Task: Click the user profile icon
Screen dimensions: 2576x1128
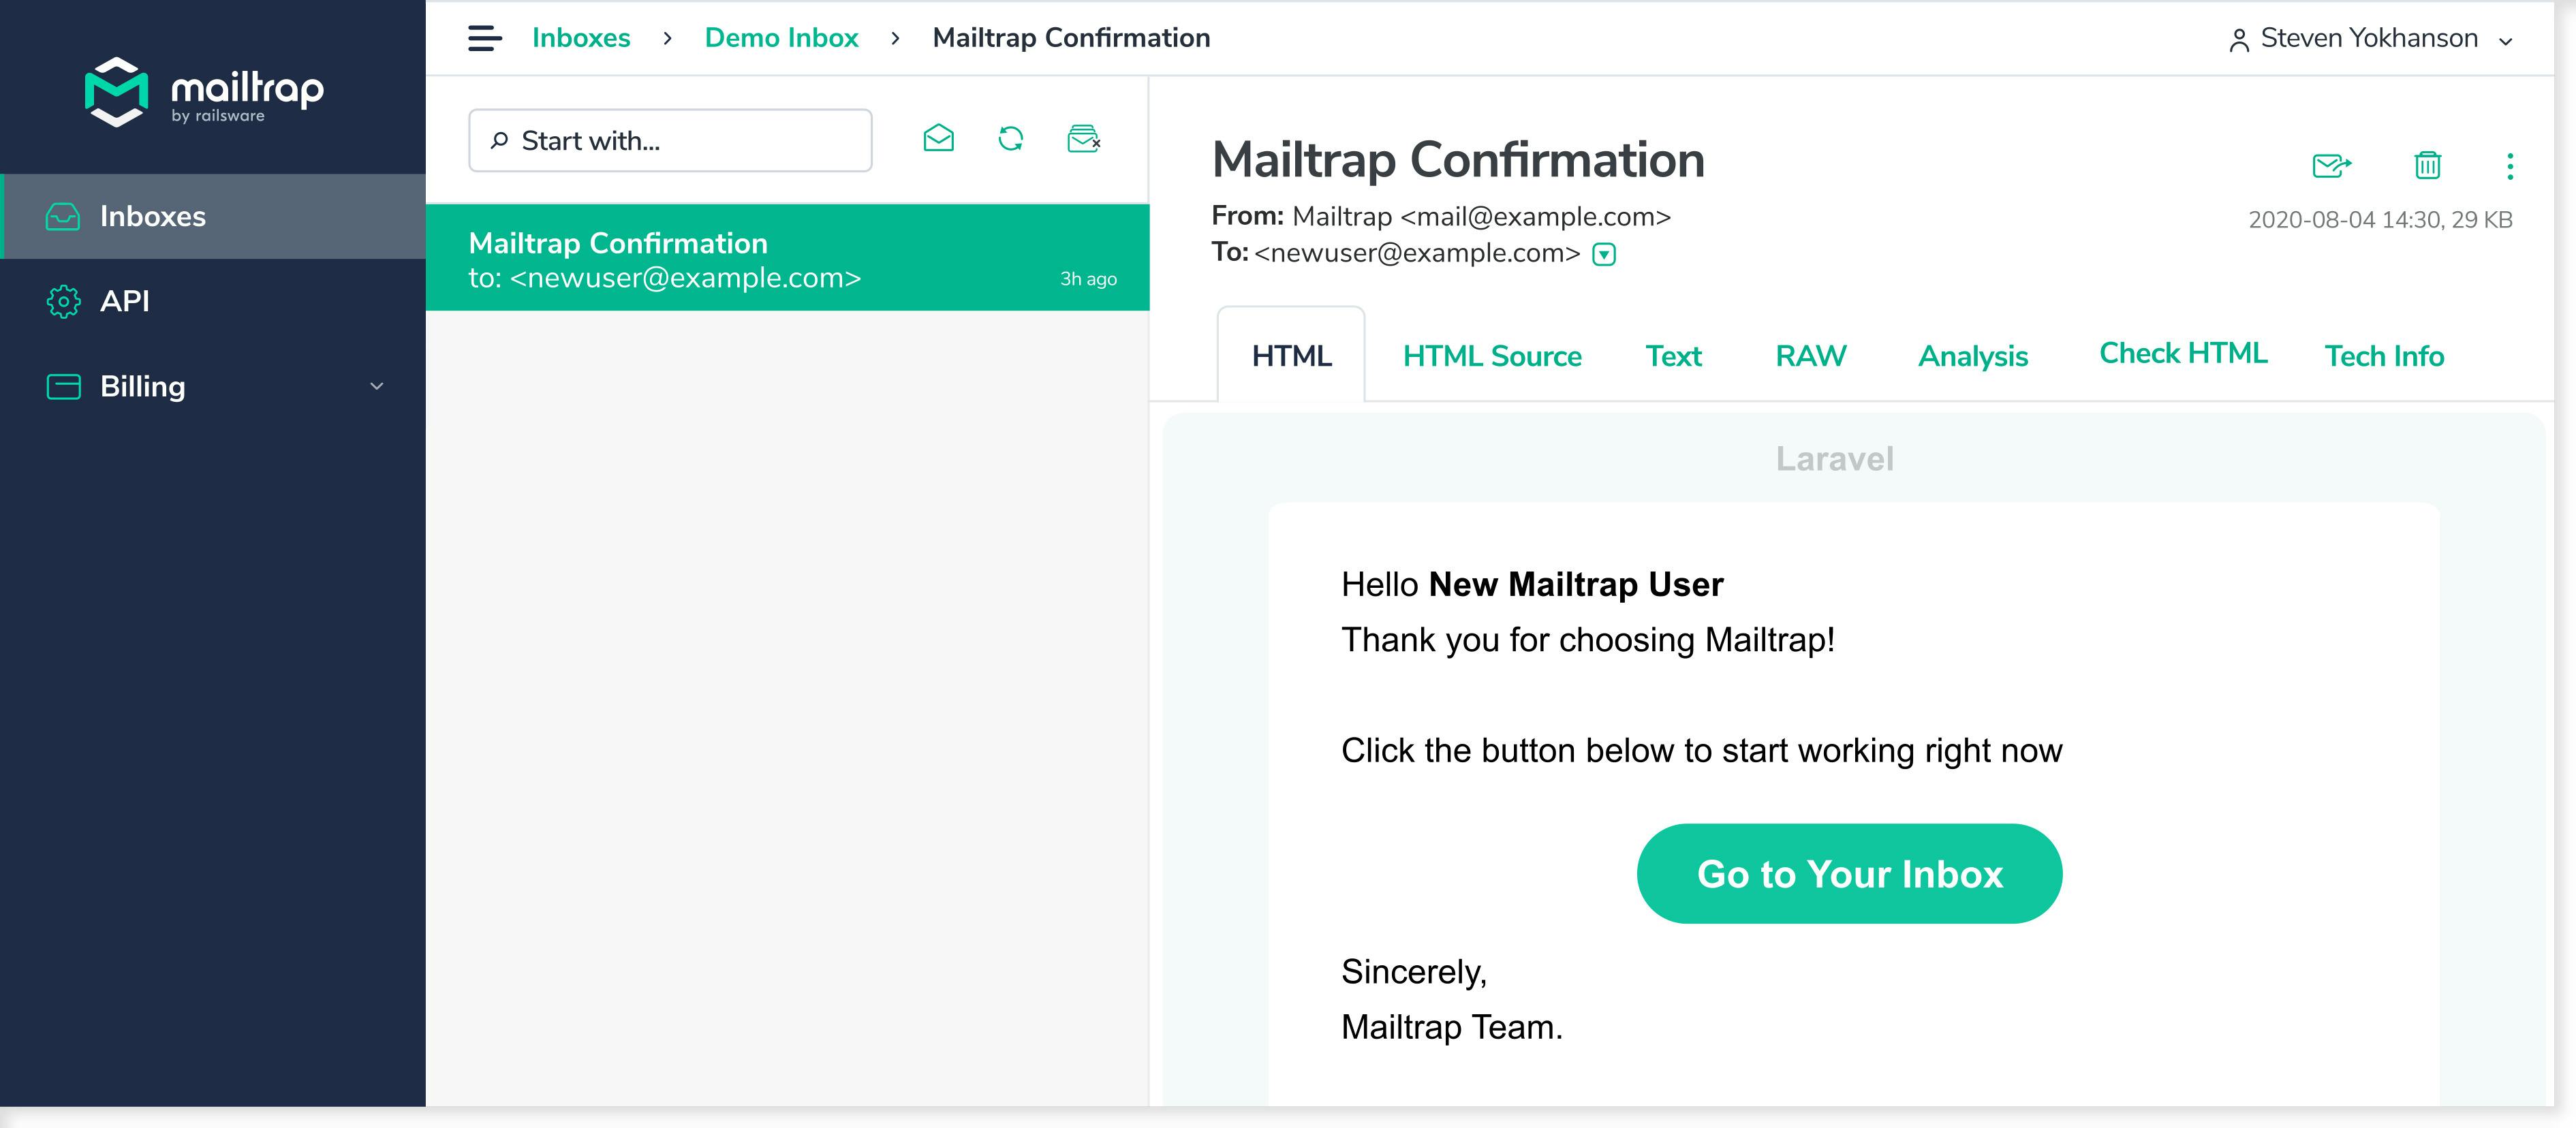Action: point(2240,40)
